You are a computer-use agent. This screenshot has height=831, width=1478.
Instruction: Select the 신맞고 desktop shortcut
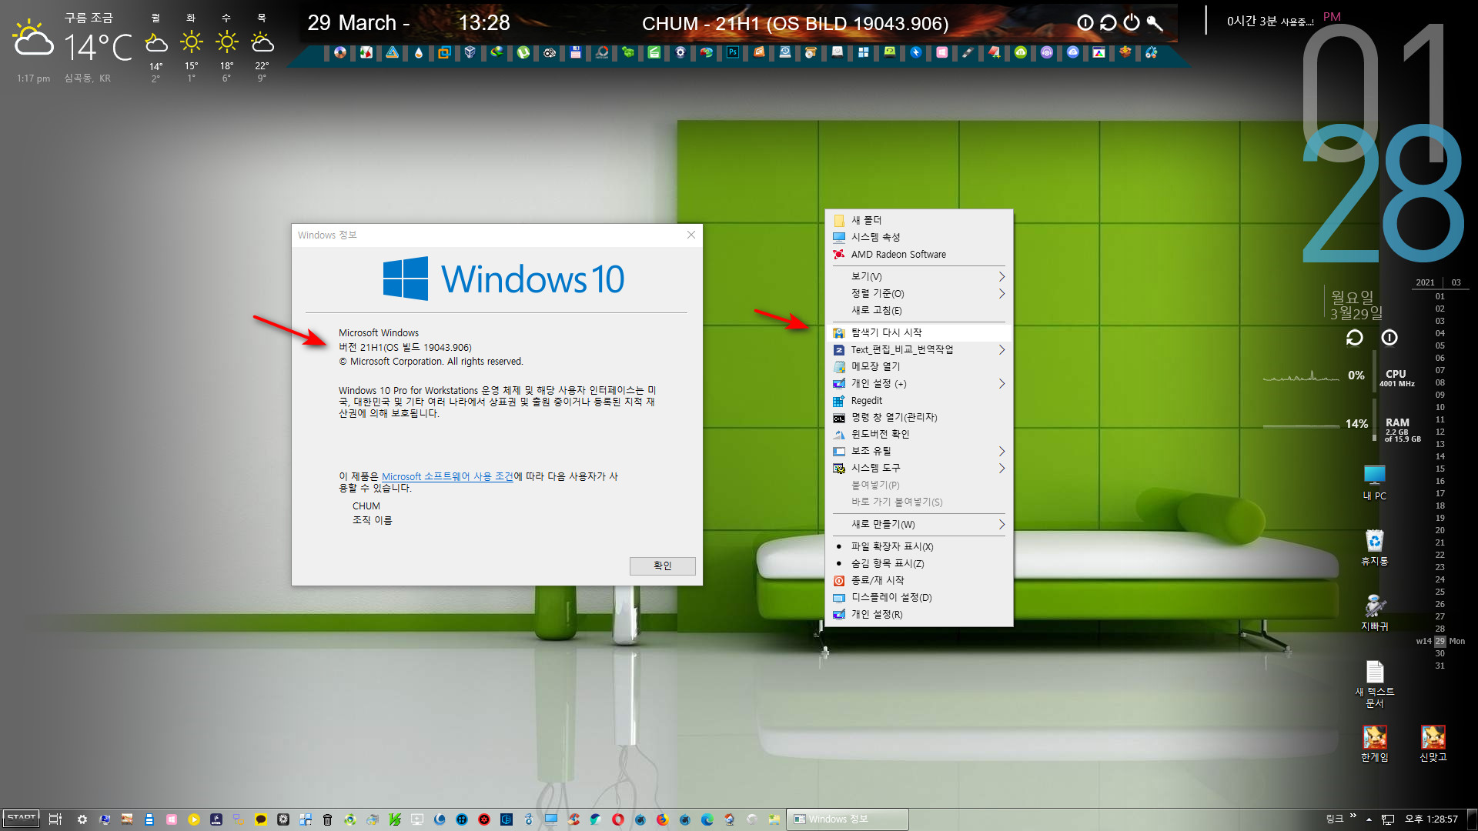click(x=1433, y=743)
